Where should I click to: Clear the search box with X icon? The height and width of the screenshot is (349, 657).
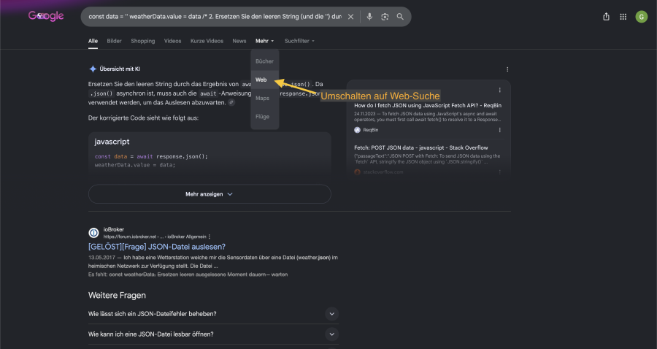(x=350, y=17)
